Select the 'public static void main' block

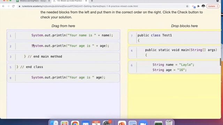coord(175,52)
